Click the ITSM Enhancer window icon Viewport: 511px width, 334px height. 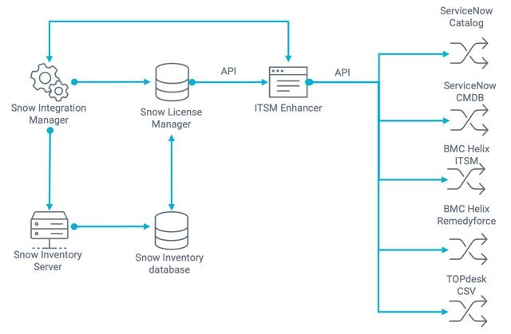point(289,81)
